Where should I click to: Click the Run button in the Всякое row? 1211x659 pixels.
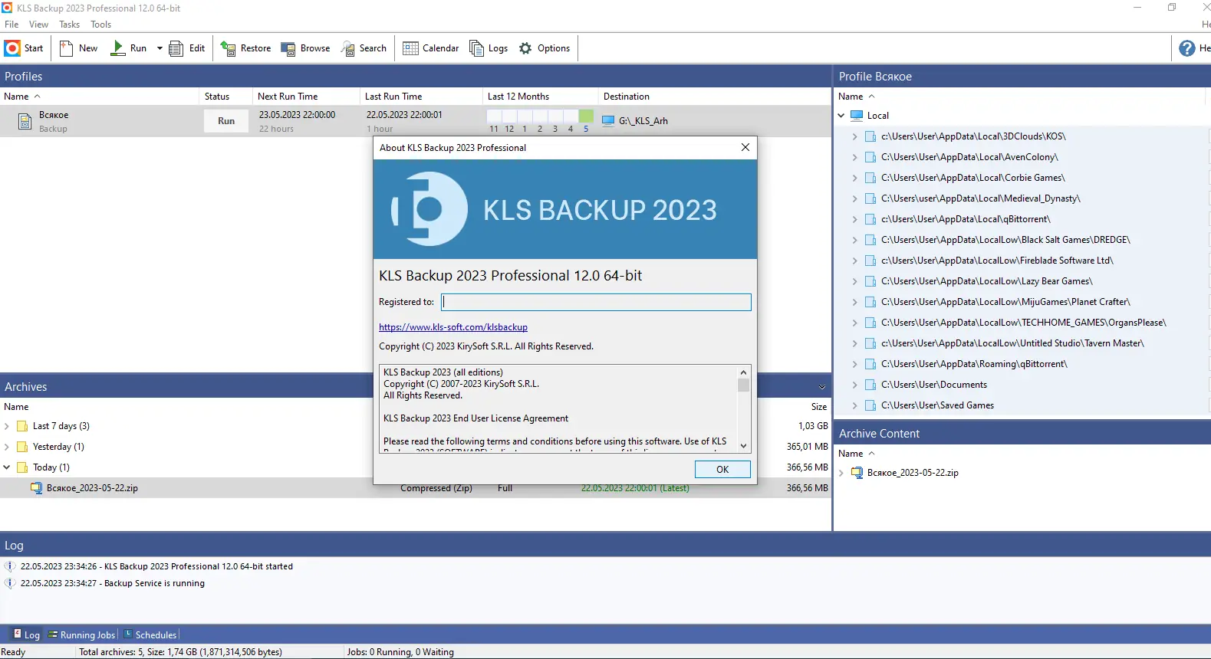(226, 121)
